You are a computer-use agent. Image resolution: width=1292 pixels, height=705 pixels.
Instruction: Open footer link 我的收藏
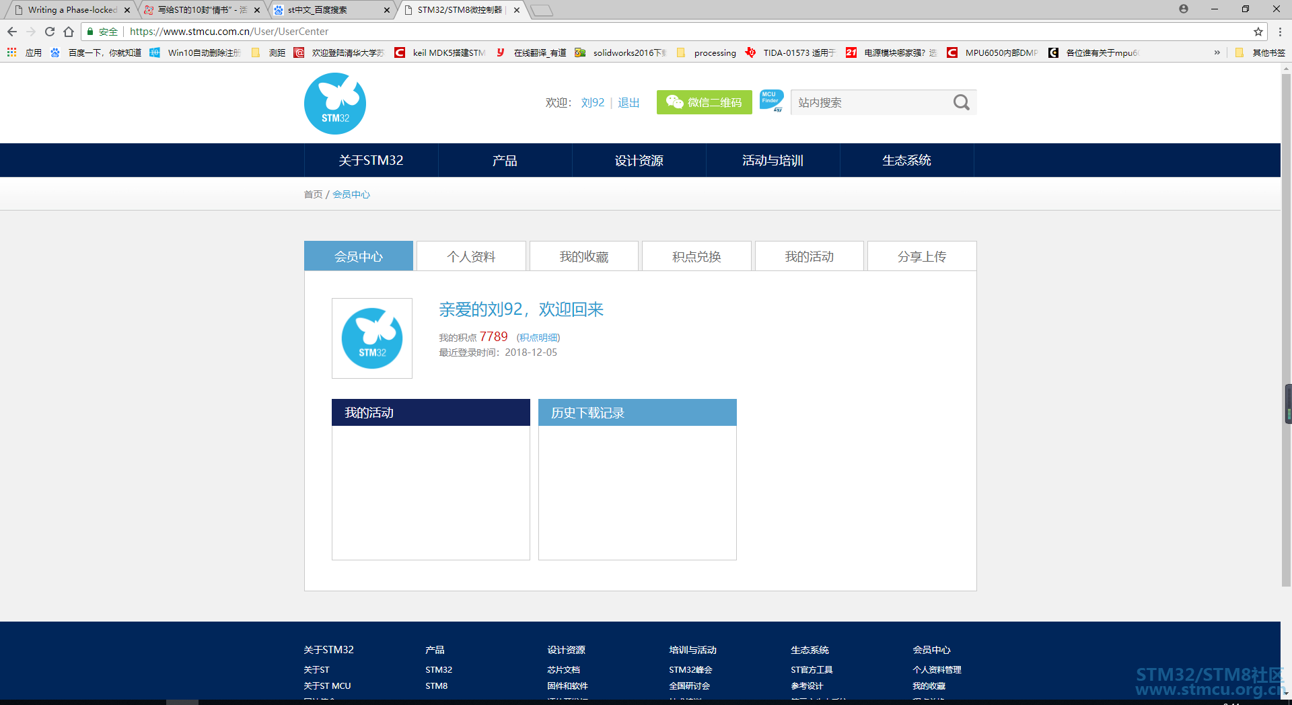coord(929,685)
